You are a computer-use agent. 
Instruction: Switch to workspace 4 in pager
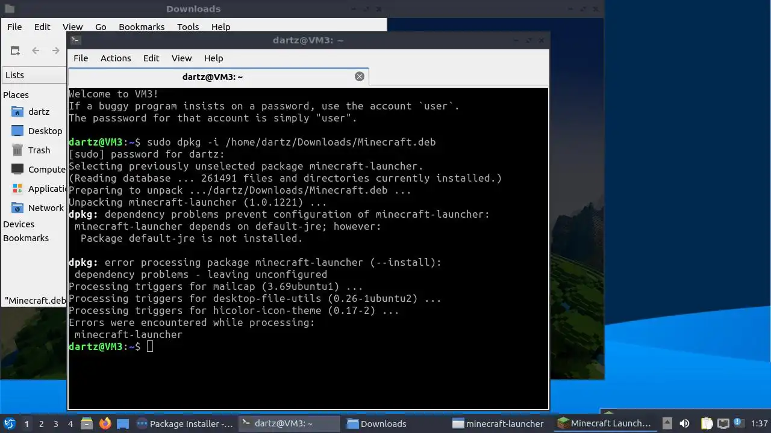[70, 424]
